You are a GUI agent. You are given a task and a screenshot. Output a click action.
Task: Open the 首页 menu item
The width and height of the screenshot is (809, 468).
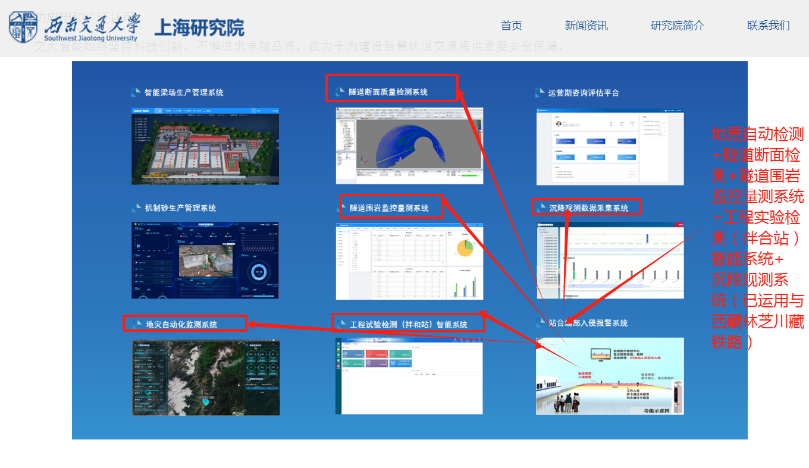[512, 26]
